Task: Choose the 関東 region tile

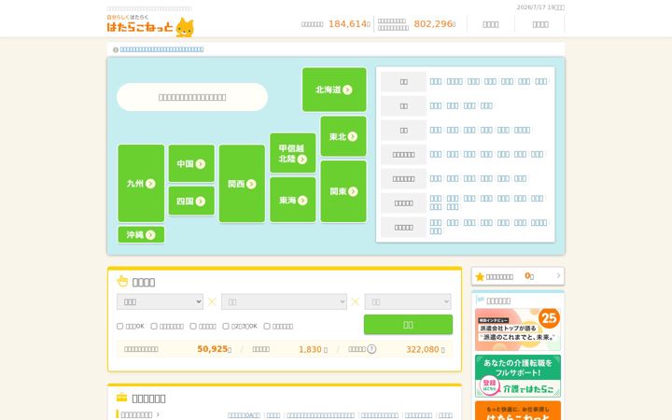Action: pyautogui.click(x=343, y=191)
